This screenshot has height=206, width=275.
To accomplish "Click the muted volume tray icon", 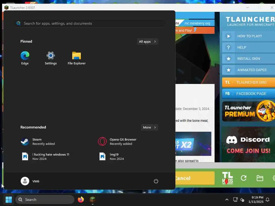I will (242, 200).
